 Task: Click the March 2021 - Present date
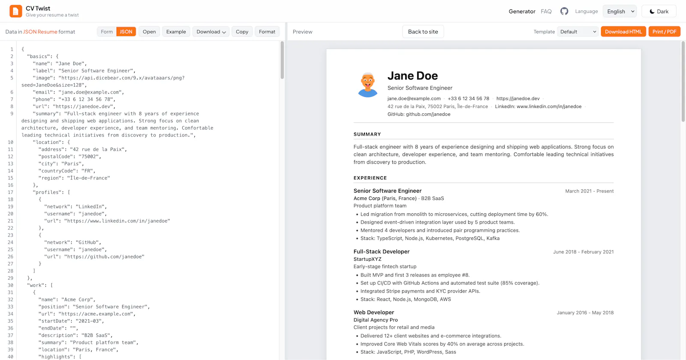pos(590,191)
